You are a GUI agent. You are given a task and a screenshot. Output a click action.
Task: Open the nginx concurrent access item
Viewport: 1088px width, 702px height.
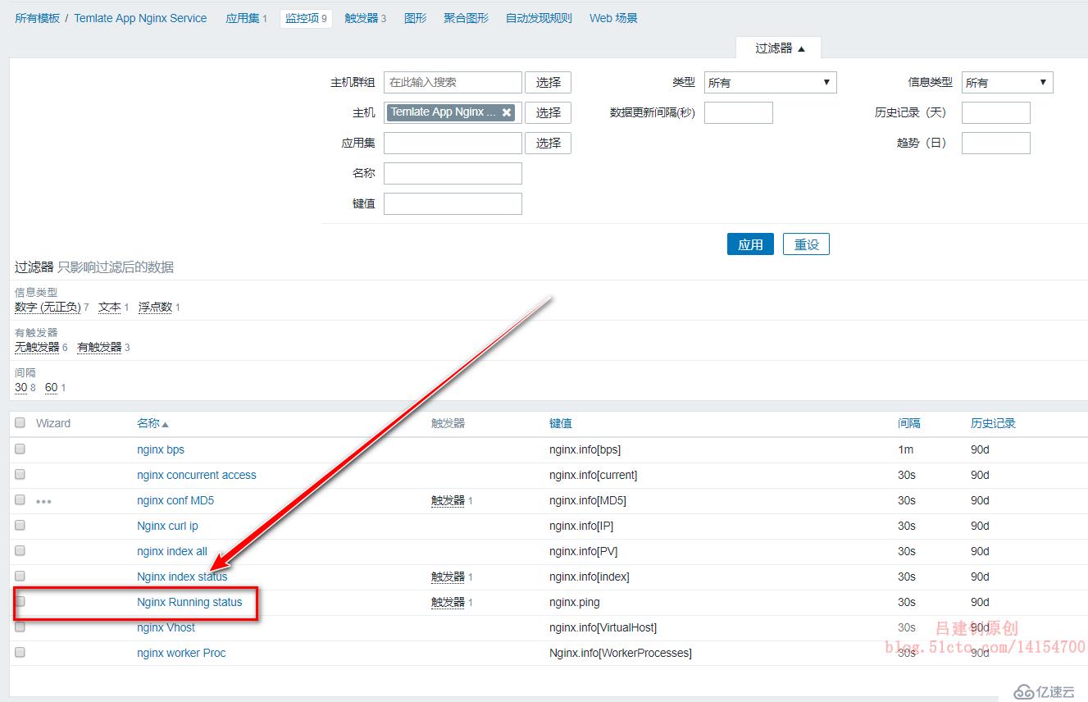[x=197, y=475]
